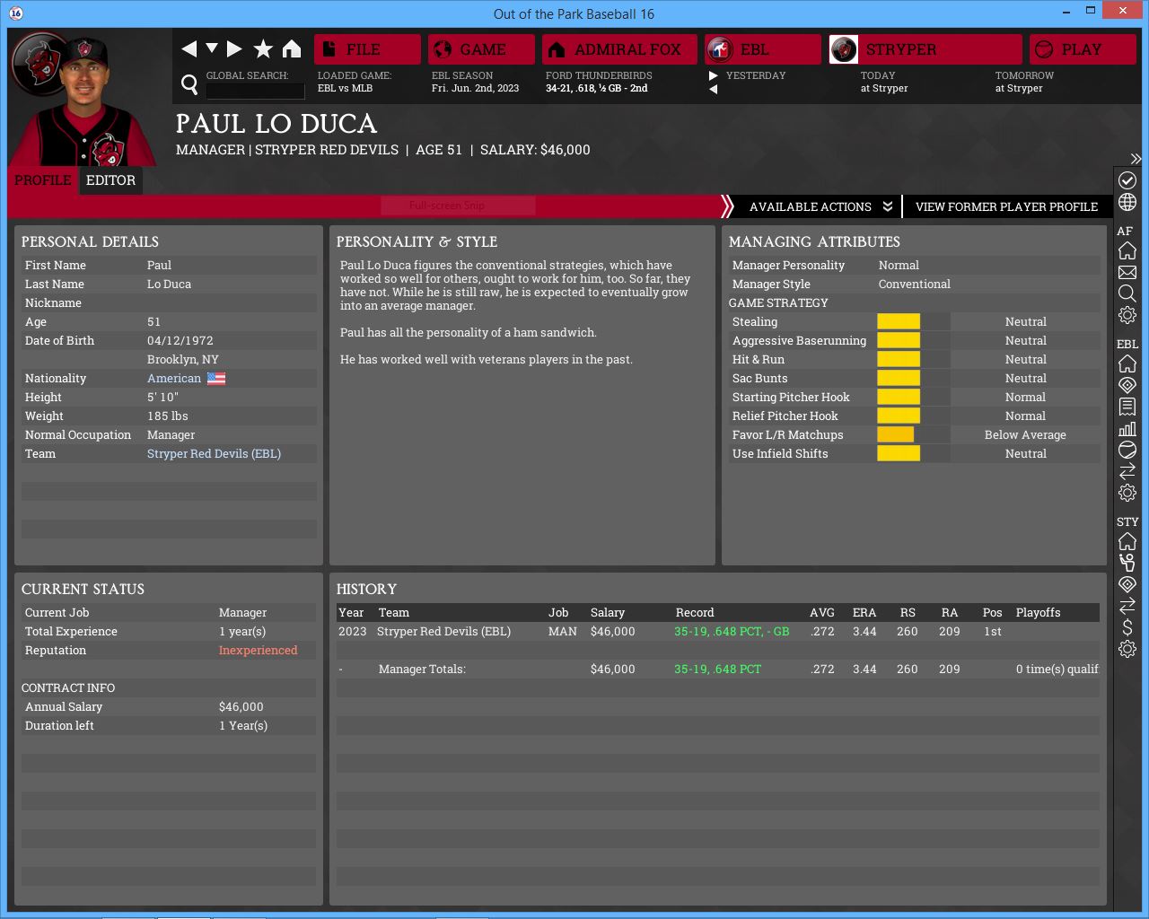1149x919 pixels.
Task: Open the globe icon in right sidebar
Action: (1127, 202)
